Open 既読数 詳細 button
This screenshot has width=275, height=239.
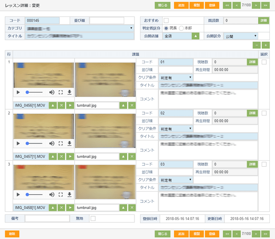(x=263, y=21)
